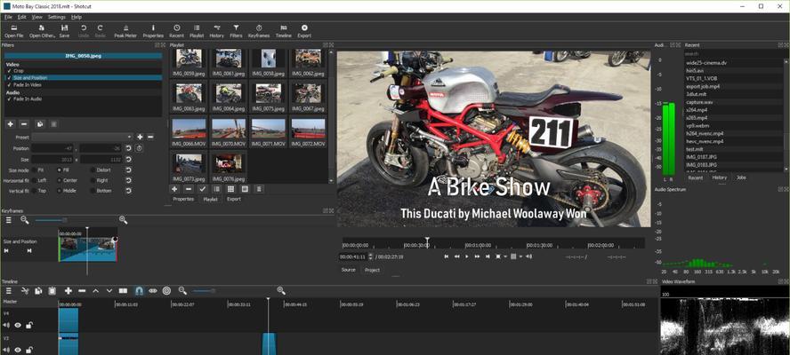Select Right horizontal fit radio button
The image size is (790, 355).
coord(100,180)
